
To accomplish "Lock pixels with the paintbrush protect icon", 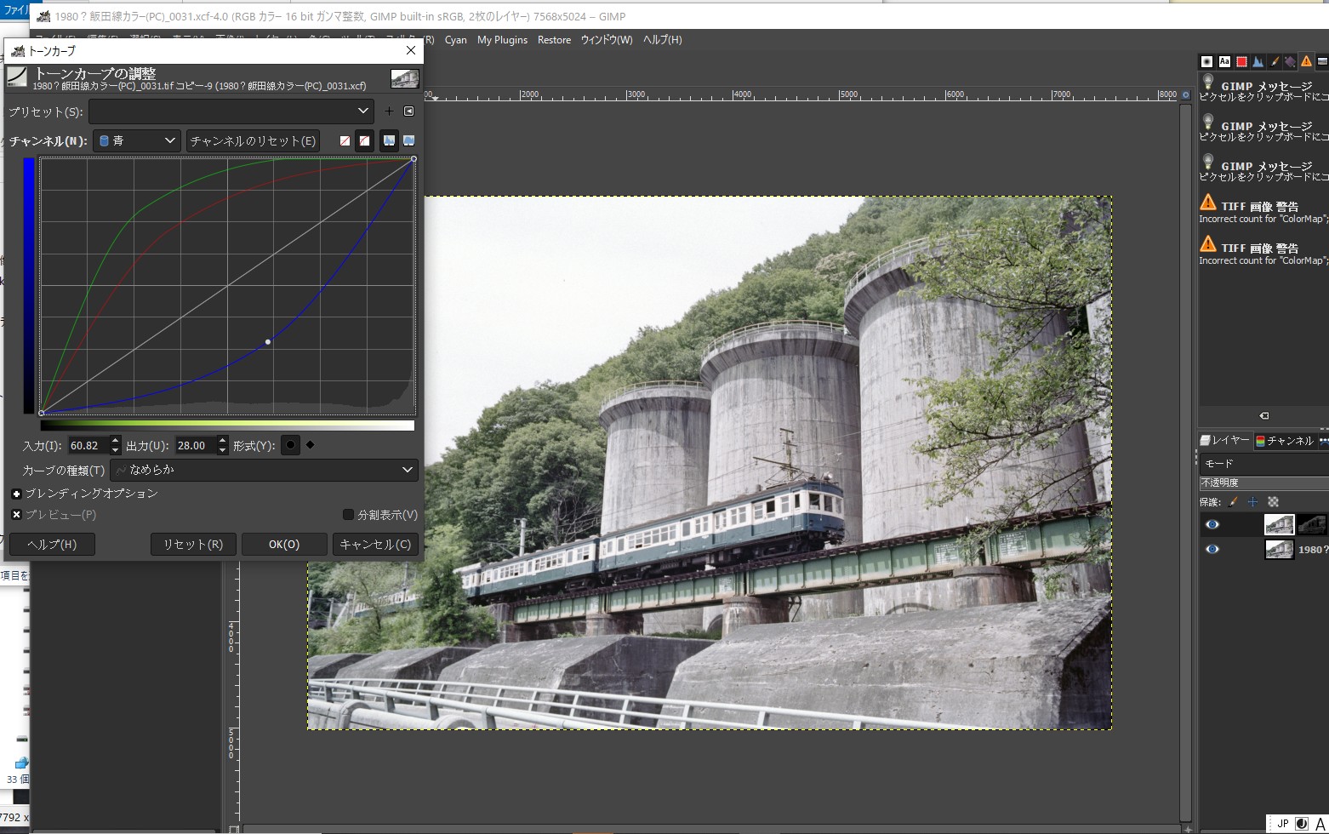I will pyautogui.click(x=1233, y=502).
